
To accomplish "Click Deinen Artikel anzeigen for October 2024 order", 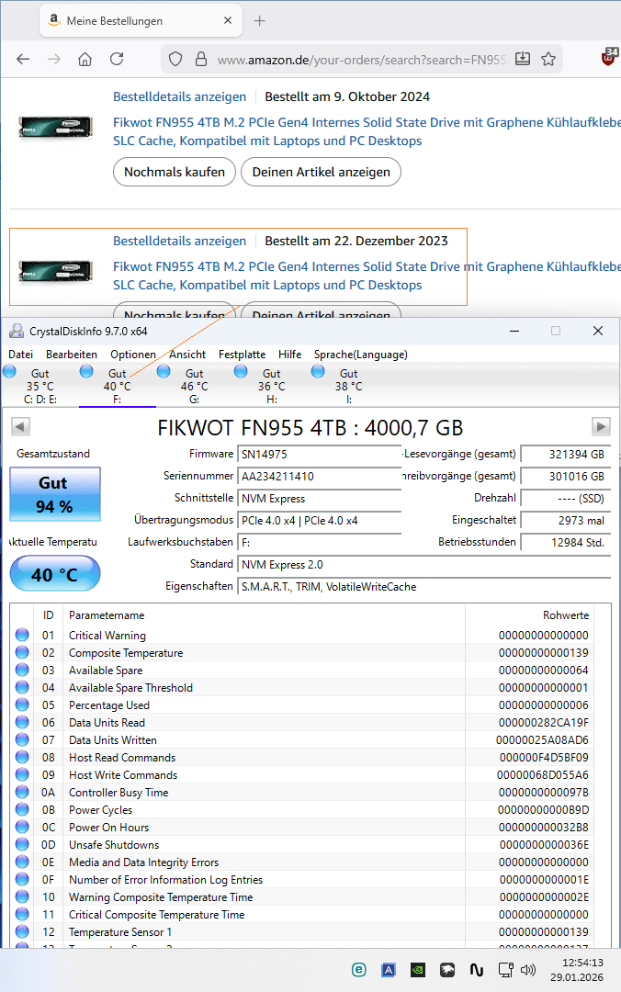I will click(321, 172).
